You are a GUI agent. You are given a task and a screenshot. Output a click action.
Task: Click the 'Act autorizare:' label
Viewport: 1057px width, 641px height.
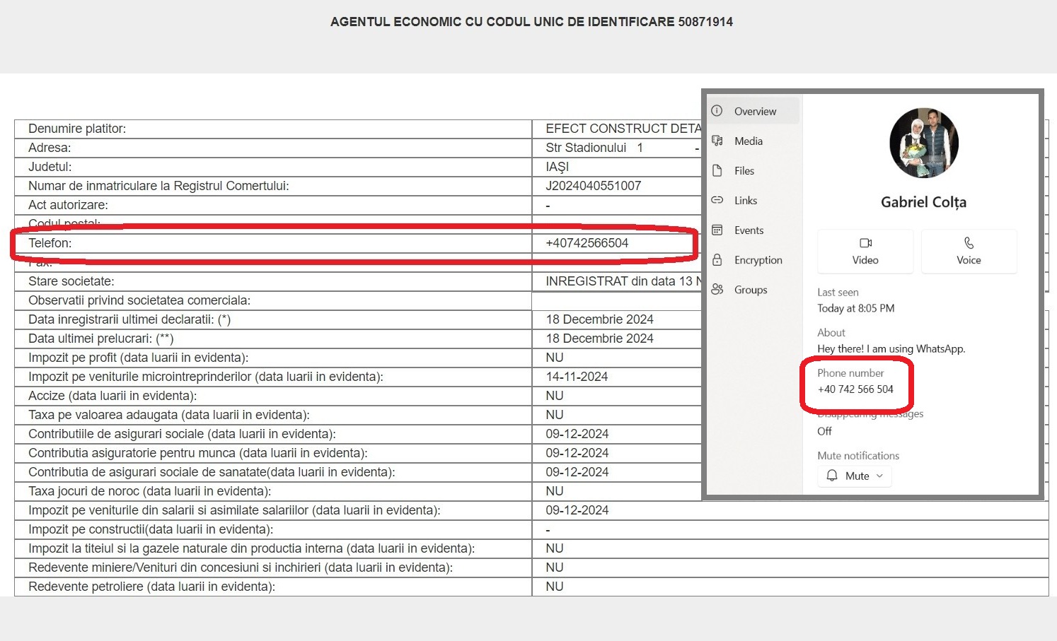[68, 205]
